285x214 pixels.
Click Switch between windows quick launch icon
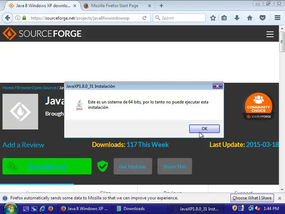34,209
